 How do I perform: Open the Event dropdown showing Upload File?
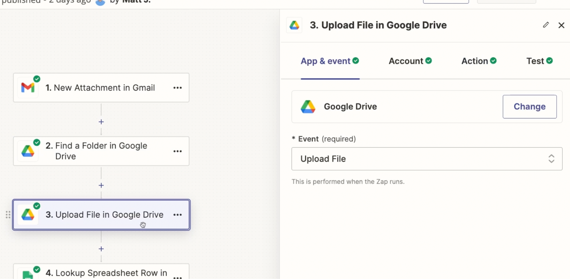click(427, 159)
